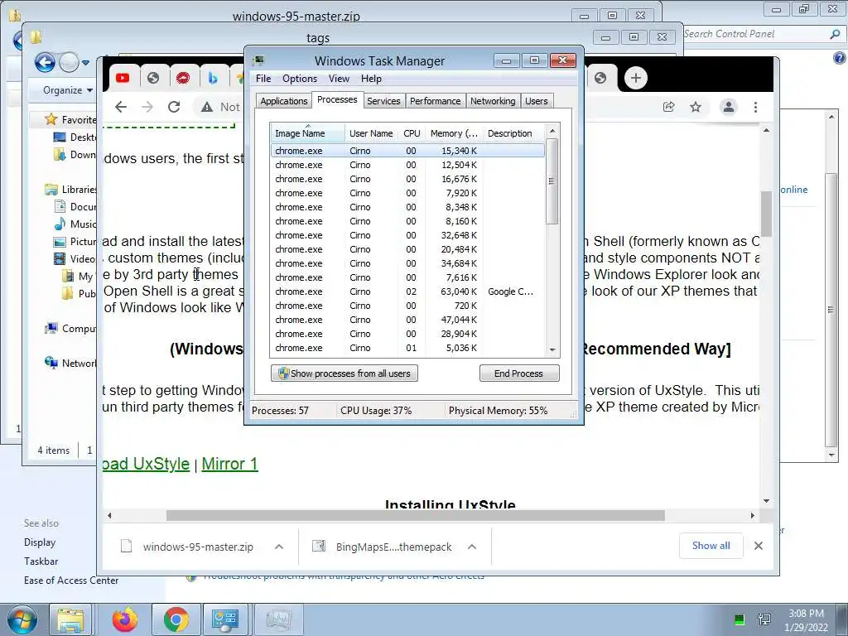Open the YouTube tab in Chrome
The image size is (848, 636).
pyautogui.click(x=123, y=79)
